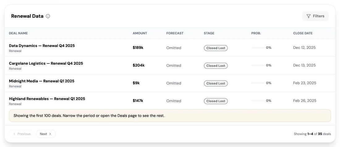Click the right chevron in the Next button
340x147 pixels.
[x=50, y=134]
